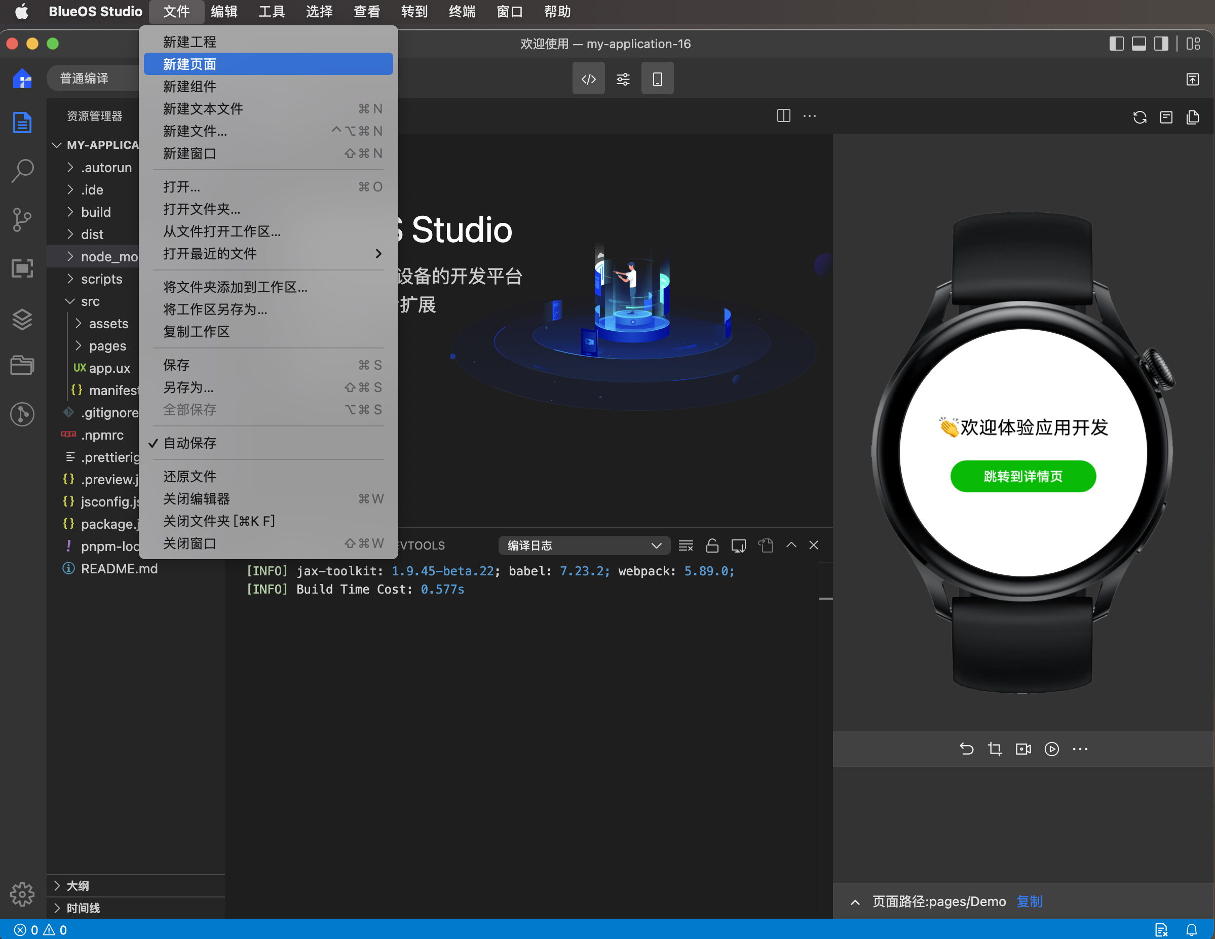
Task: Open editor more actions ellipsis
Action: tap(810, 115)
